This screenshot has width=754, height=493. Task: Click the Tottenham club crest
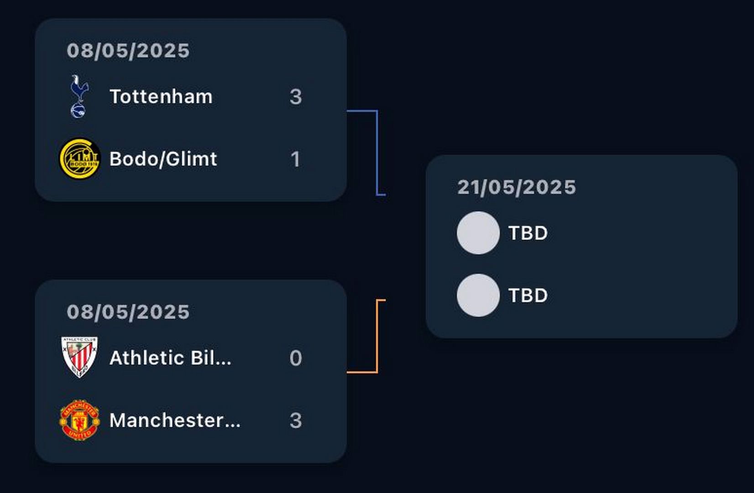click(x=79, y=96)
